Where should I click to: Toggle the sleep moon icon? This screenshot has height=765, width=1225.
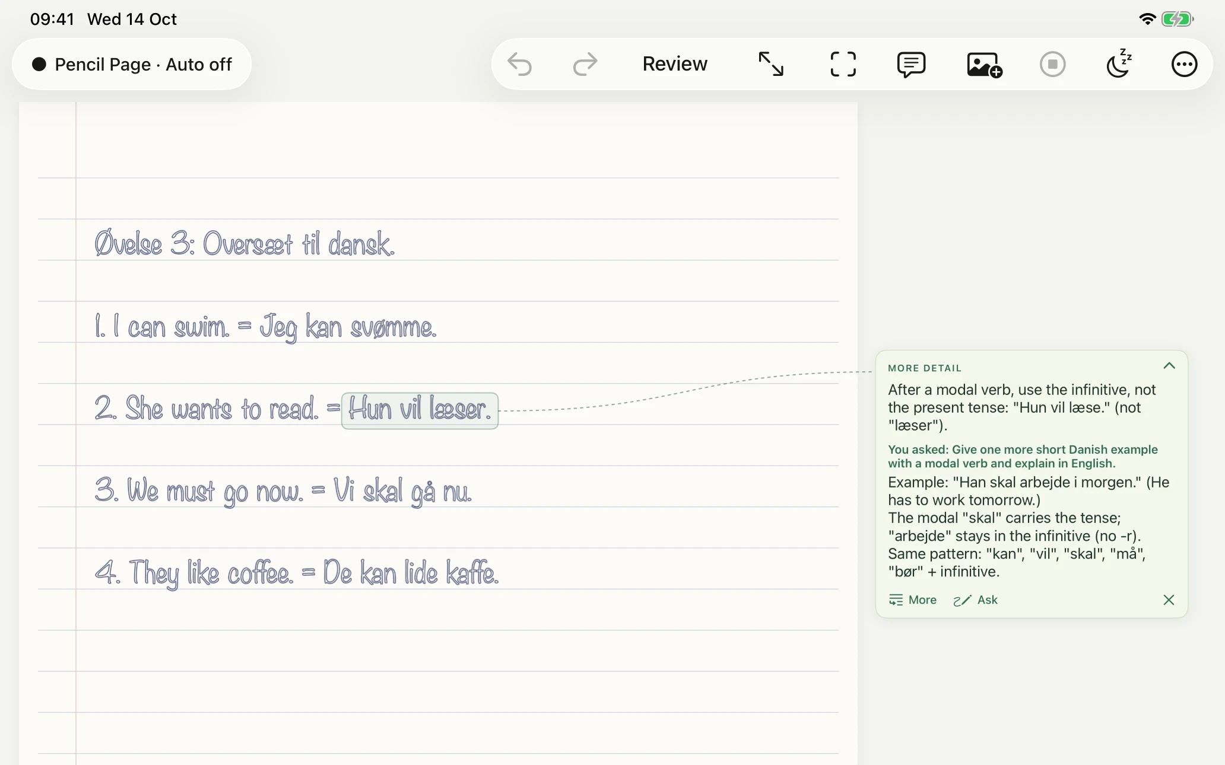1119,63
